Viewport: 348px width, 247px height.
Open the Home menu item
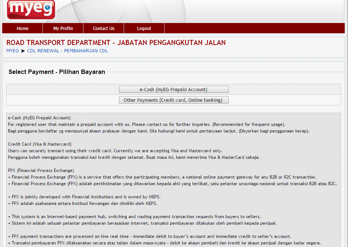pos(22,29)
